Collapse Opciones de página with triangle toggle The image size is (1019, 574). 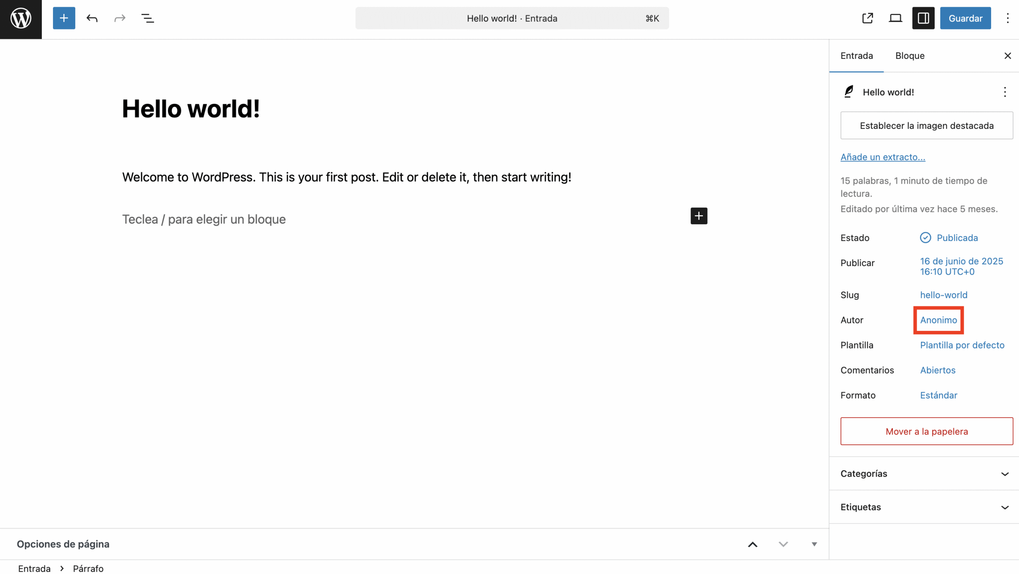point(814,544)
